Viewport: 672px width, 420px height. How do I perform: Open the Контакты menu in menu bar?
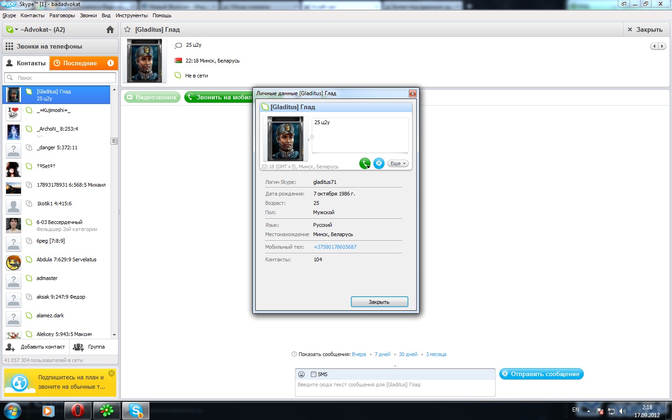32,15
